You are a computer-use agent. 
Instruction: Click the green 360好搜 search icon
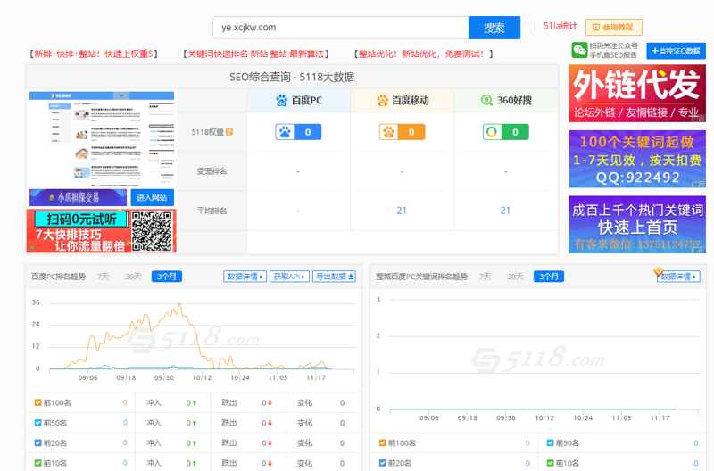click(x=486, y=100)
